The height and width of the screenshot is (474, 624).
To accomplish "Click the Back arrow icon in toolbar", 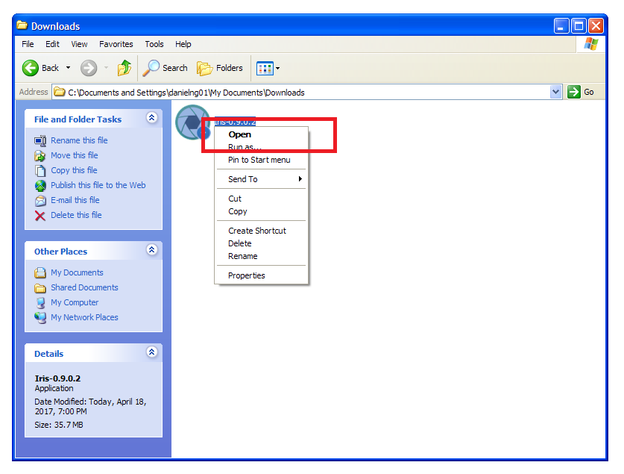I will (x=31, y=68).
